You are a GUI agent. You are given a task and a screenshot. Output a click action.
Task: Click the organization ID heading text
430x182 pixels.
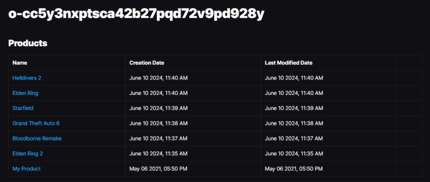(136, 14)
